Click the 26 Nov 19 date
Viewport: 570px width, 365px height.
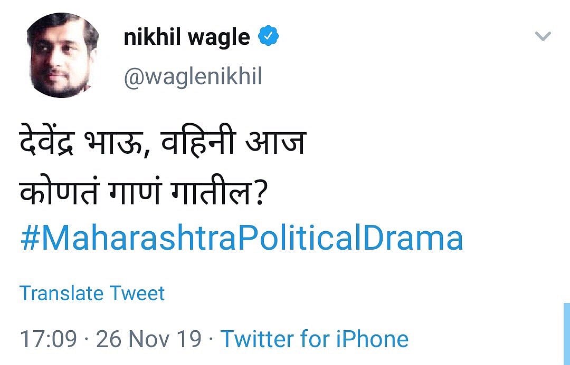click(149, 339)
